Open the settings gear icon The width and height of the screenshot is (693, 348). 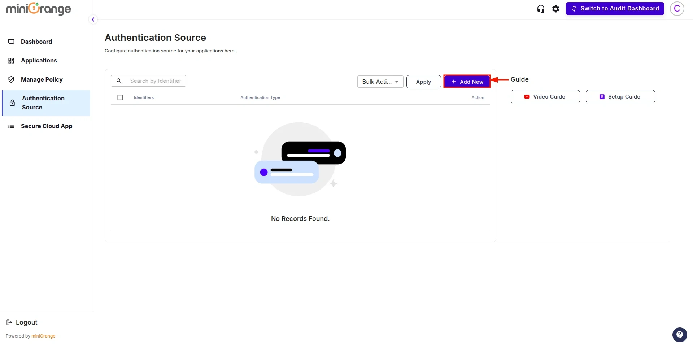point(555,8)
